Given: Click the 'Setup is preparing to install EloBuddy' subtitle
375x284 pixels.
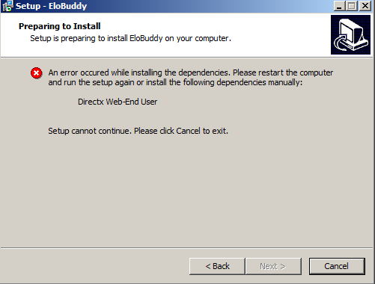Looking at the screenshot, I should click(130, 38).
